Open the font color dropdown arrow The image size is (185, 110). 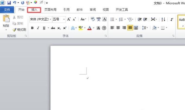(94, 28)
